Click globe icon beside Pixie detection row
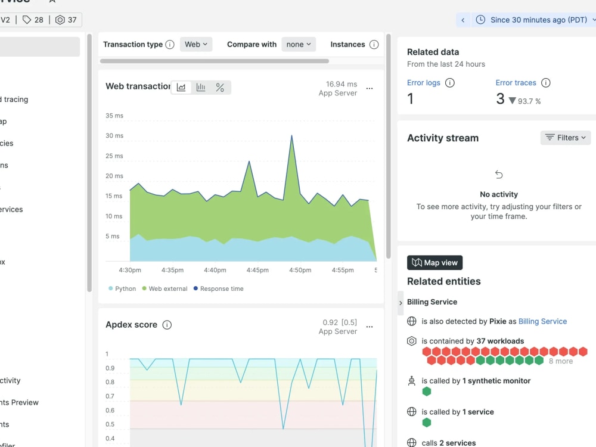 tap(412, 321)
